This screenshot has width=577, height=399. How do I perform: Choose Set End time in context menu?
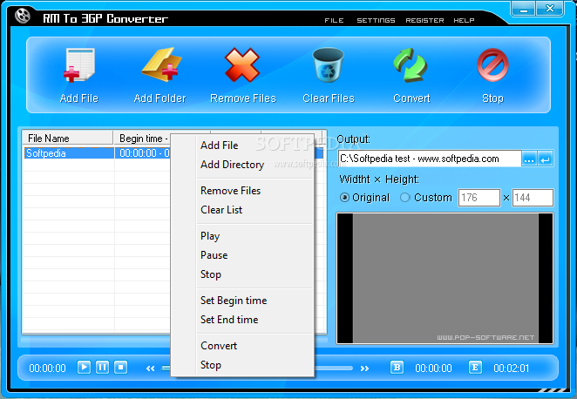pos(243,320)
